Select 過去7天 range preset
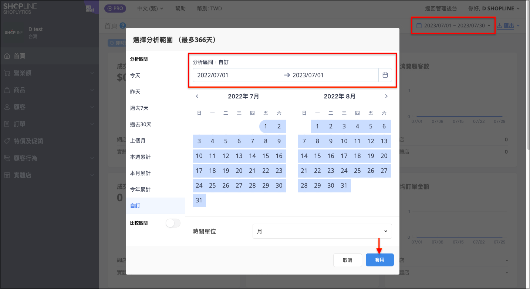 tap(155, 108)
